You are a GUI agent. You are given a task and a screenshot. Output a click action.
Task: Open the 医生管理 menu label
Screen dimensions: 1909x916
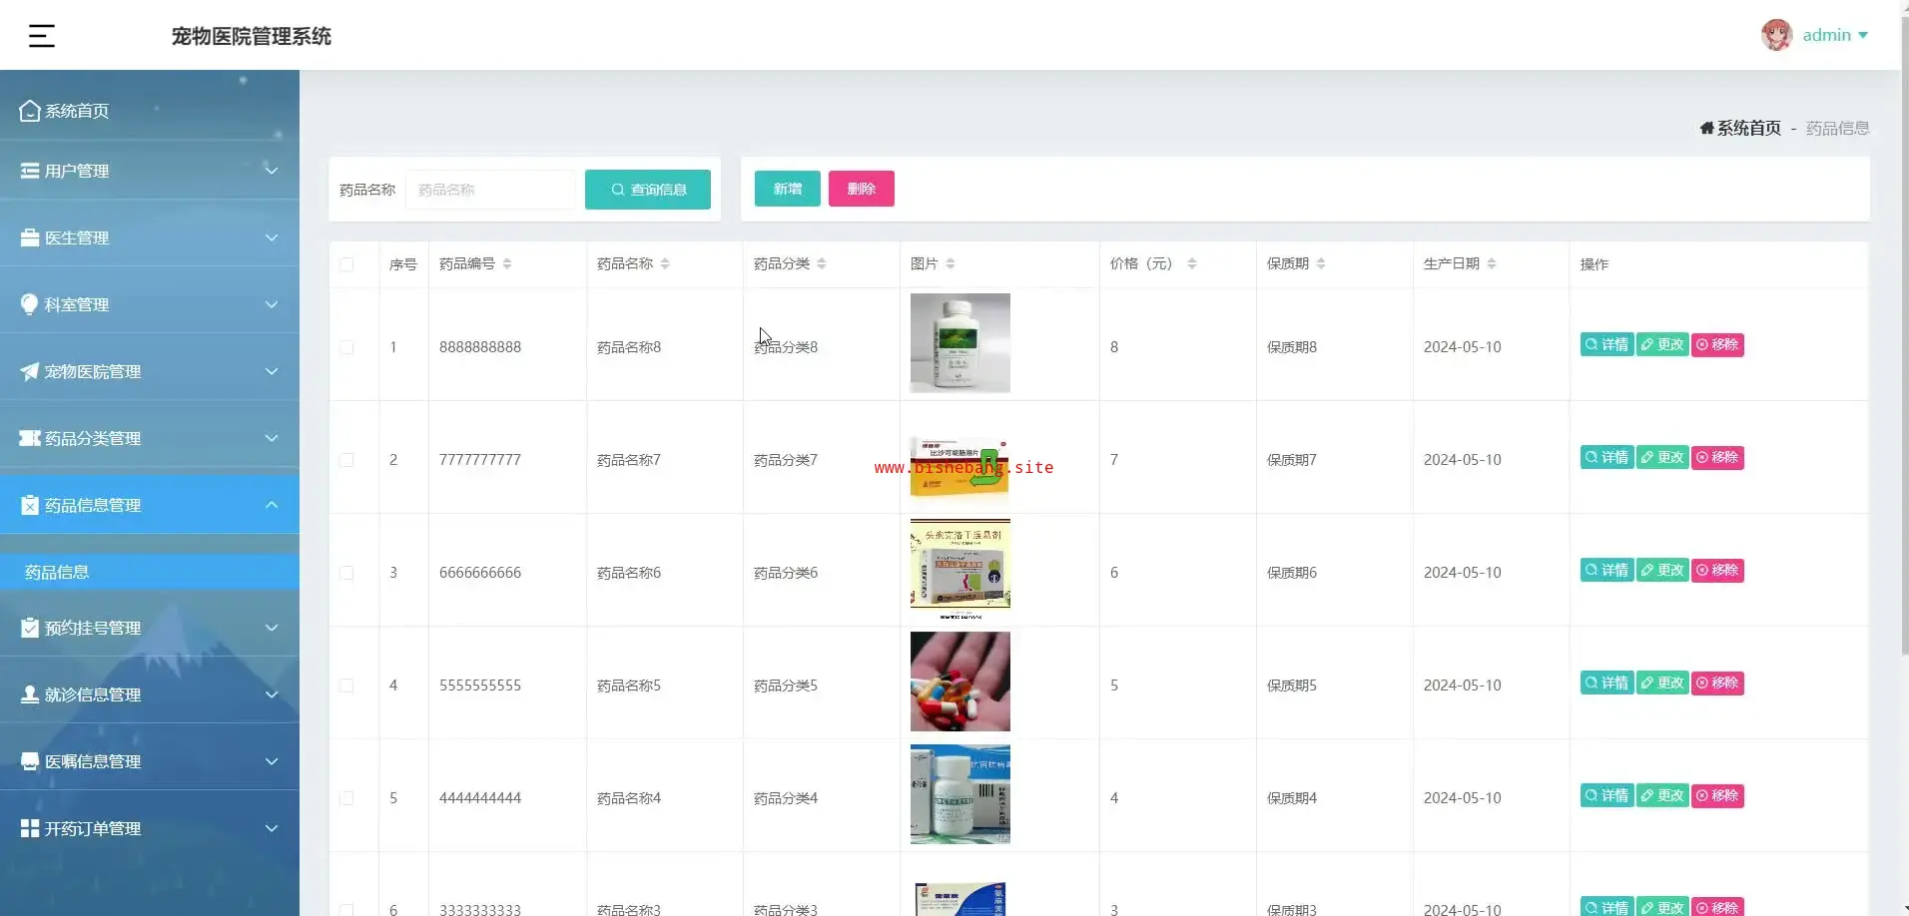coord(77,237)
